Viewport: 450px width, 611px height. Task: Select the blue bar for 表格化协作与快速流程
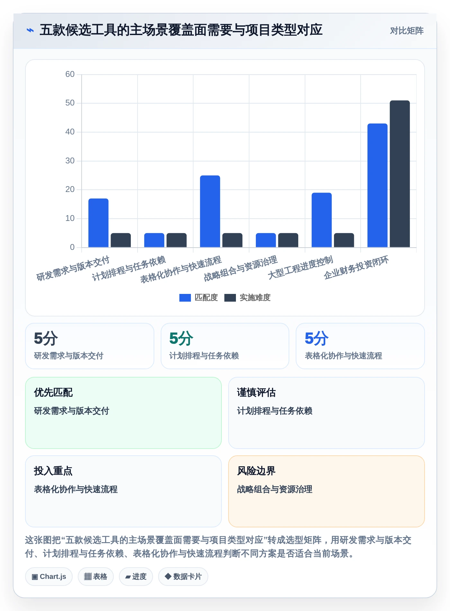[x=210, y=211]
